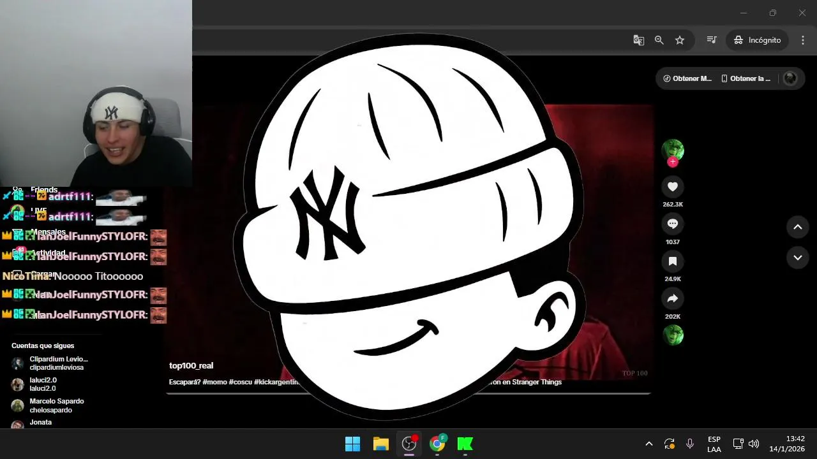Click the Chrome translate page icon
Image resolution: width=817 pixels, height=459 pixels.
[638, 40]
